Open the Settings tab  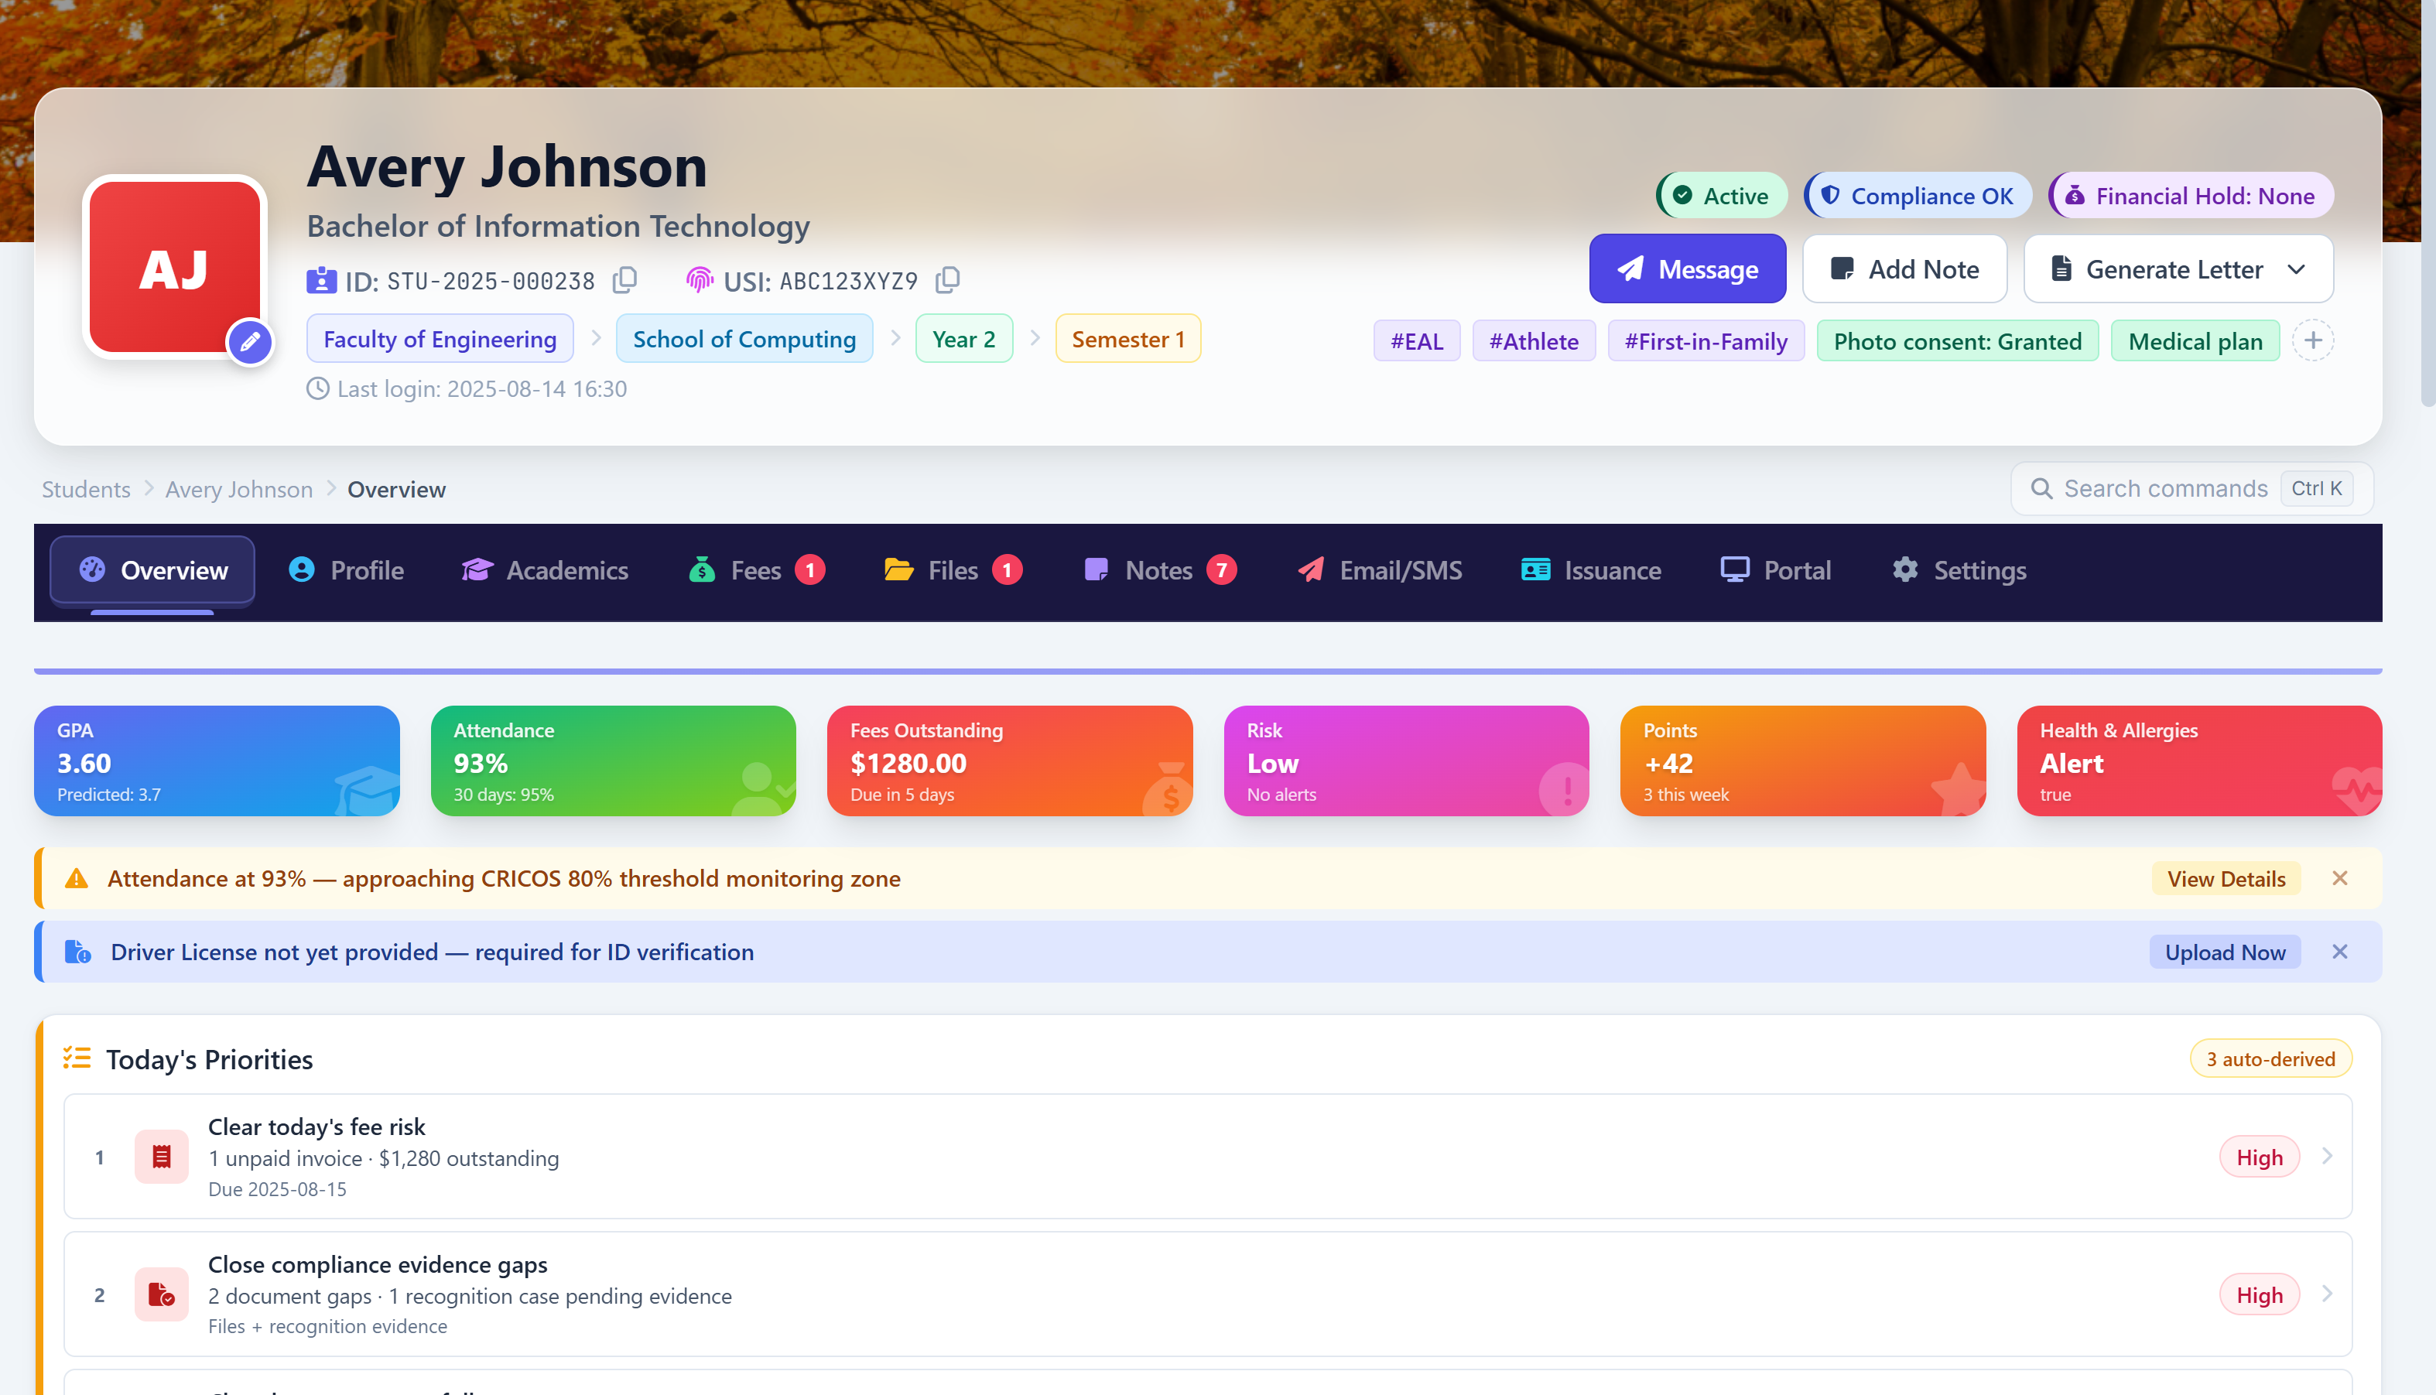coord(1959,570)
